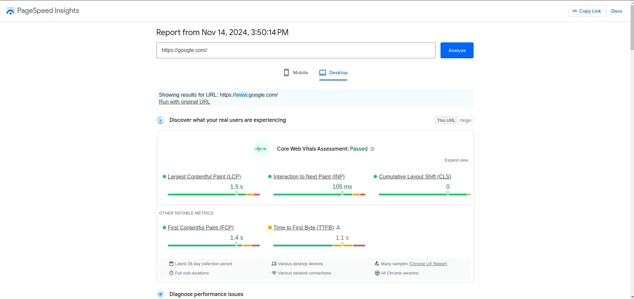
Task: Switch data view to Origin
Action: pos(465,120)
